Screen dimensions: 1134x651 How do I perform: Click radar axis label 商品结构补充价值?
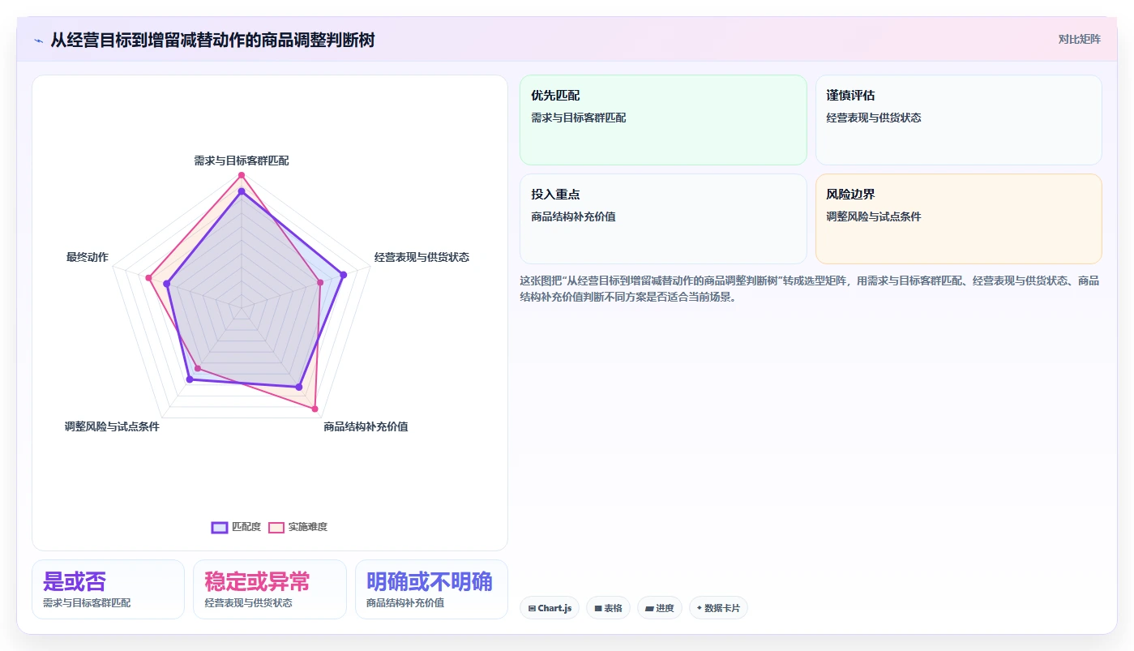[366, 426]
